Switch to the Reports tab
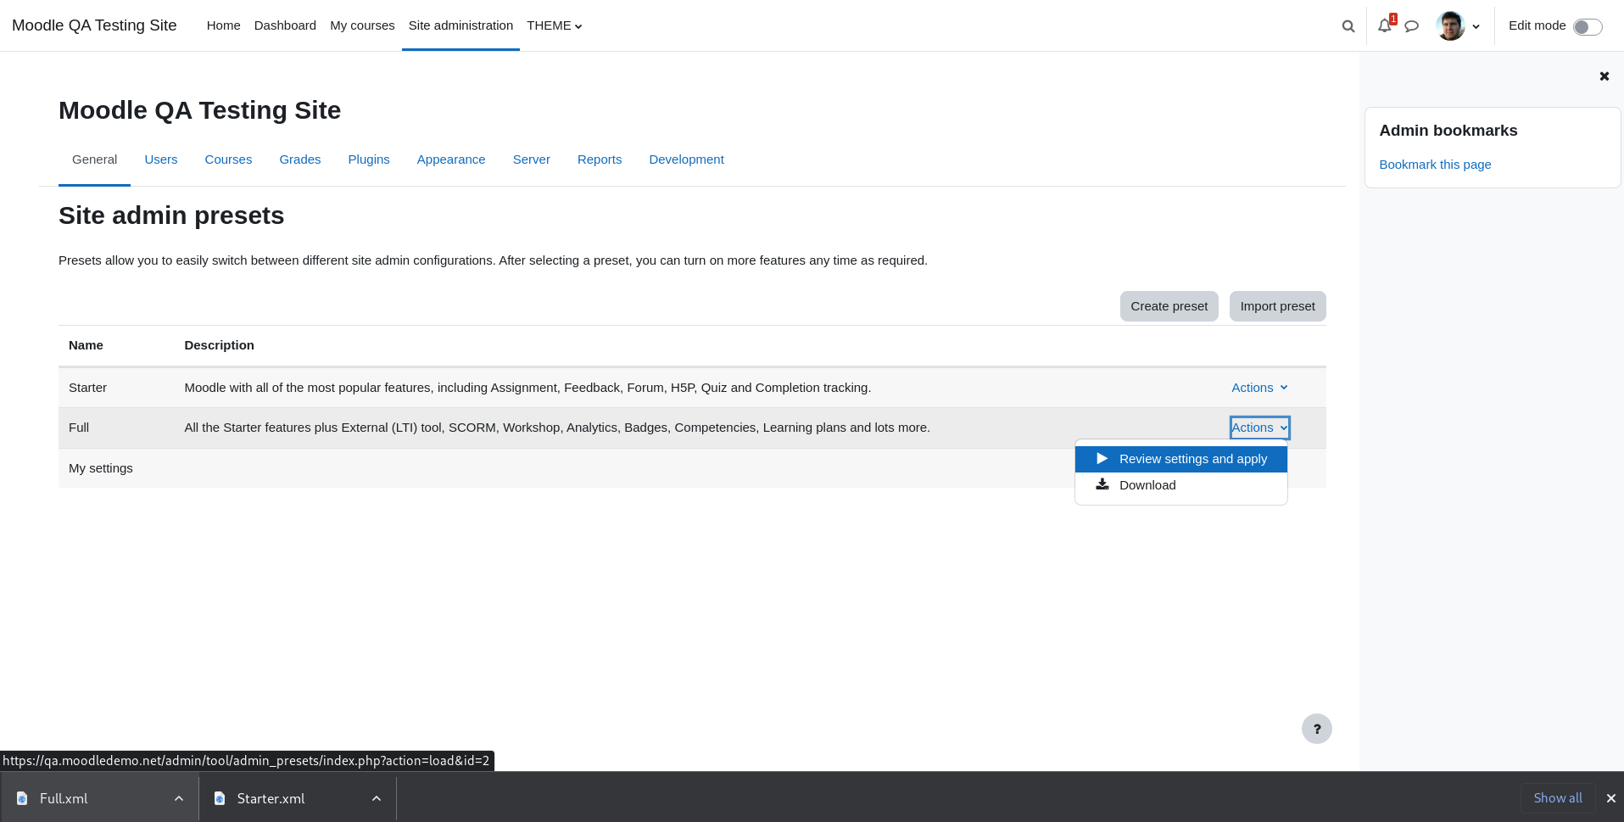This screenshot has width=1624, height=822. click(x=600, y=159)
